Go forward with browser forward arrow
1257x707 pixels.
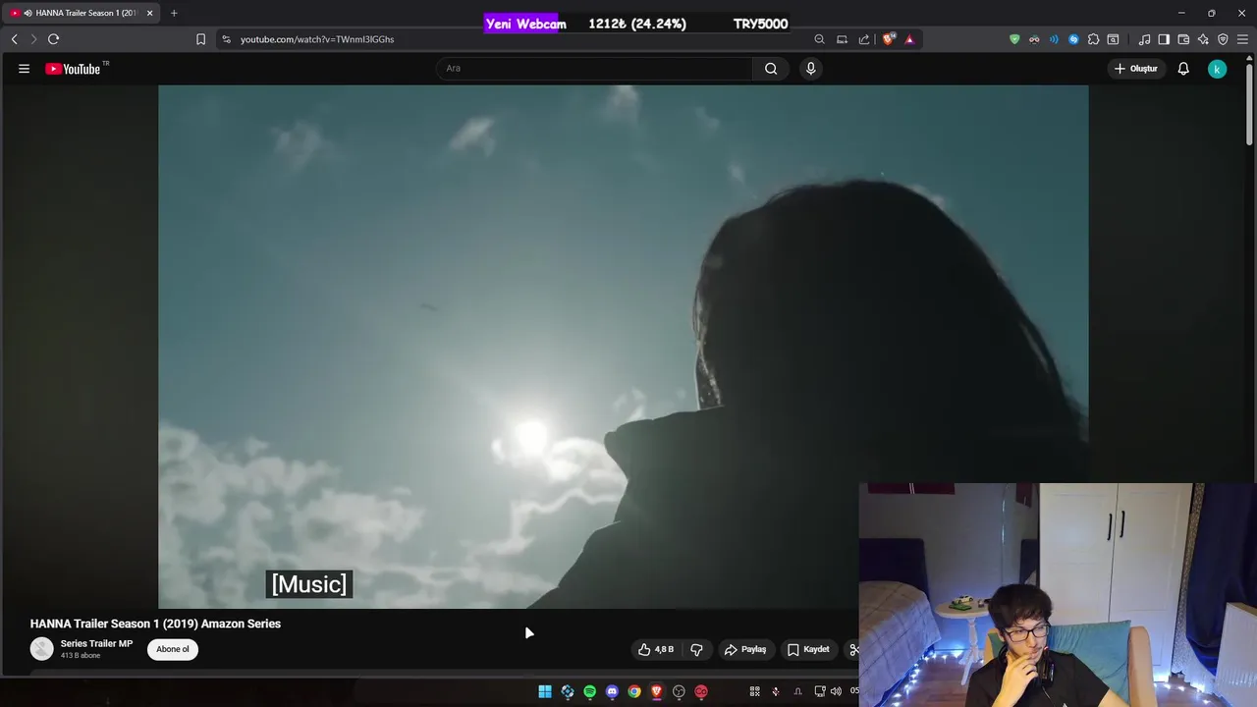[32, 39]
